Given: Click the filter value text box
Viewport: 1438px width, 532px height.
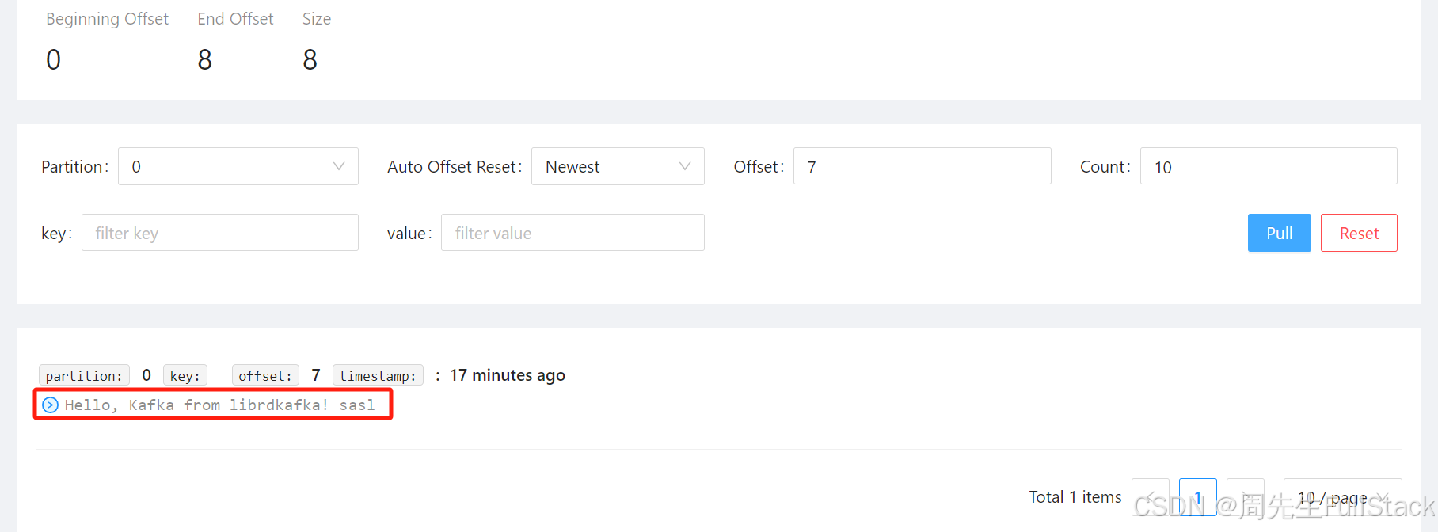Looking at the screenshot, I should pos(572,233).
